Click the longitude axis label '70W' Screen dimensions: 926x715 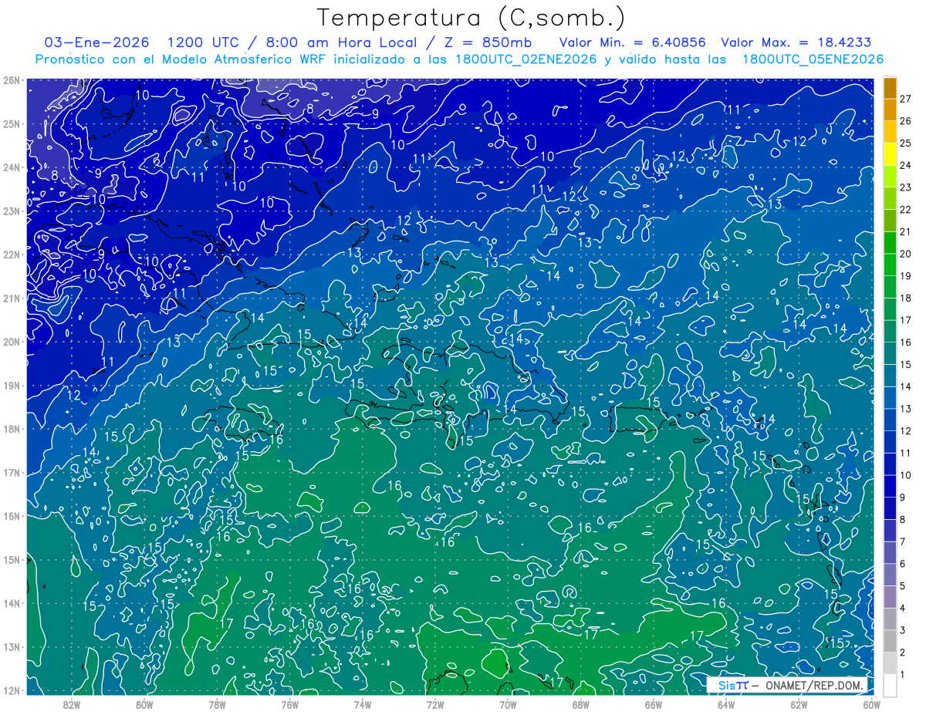coord(508,704)
